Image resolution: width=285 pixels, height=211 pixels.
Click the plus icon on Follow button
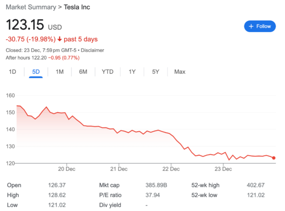point(251,26)
